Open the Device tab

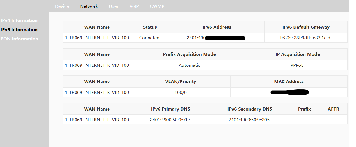62,6
